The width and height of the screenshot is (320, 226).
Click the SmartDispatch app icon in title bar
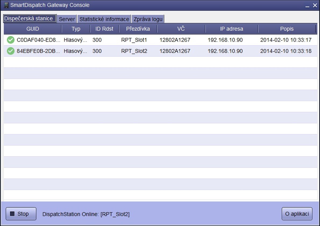click(x=6, y=5)
